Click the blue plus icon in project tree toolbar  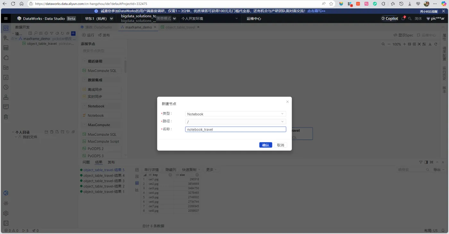coord(73,33)
